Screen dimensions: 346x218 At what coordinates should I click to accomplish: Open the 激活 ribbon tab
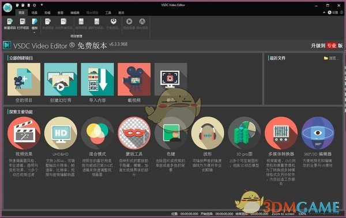coord(121,13)
